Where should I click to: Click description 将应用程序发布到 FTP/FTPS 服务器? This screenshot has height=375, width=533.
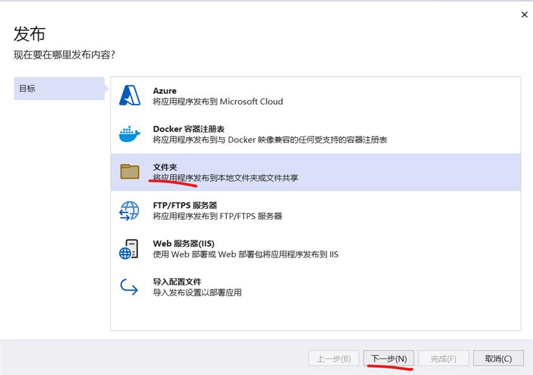(x=218, y=216)
